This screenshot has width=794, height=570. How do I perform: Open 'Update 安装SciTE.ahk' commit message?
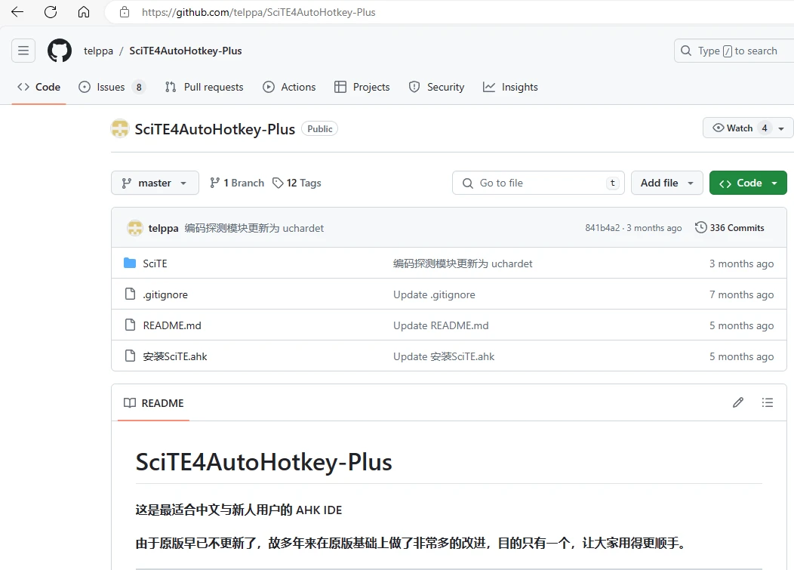(x=444, y=356)
